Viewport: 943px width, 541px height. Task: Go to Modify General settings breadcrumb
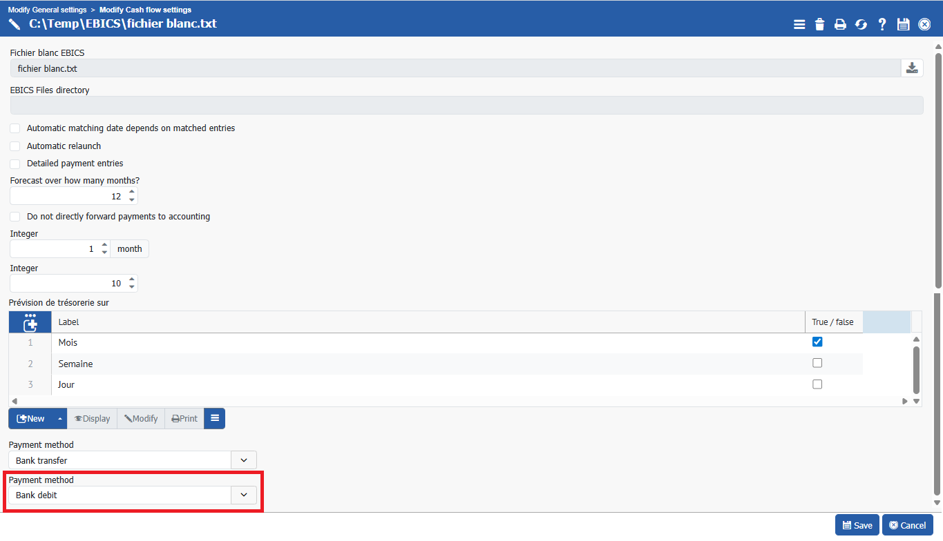coord(48,10)
